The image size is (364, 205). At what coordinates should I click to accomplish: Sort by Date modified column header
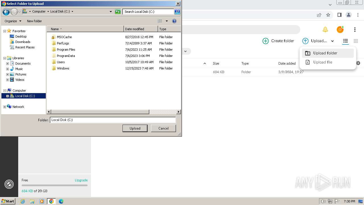[x=141, y=29]
